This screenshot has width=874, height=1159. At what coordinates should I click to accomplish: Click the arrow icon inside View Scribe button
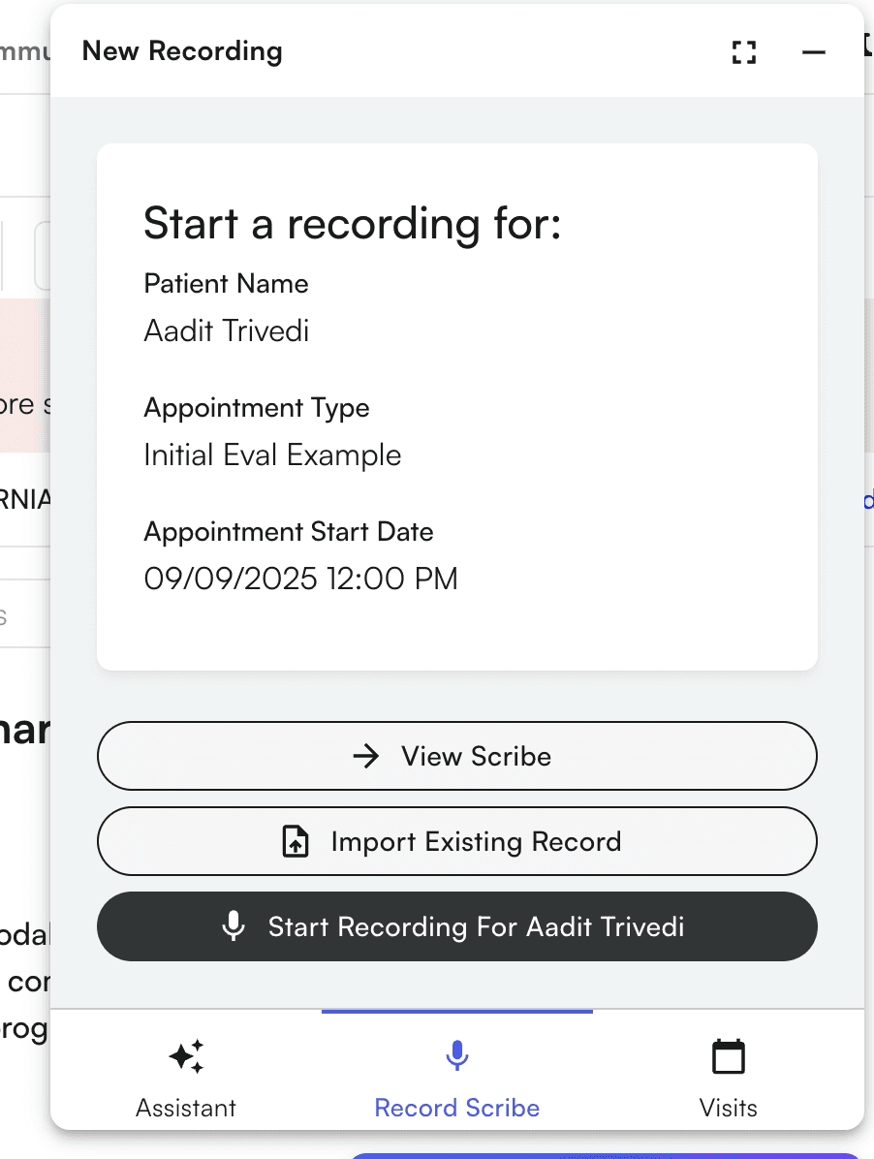(365, 756)
